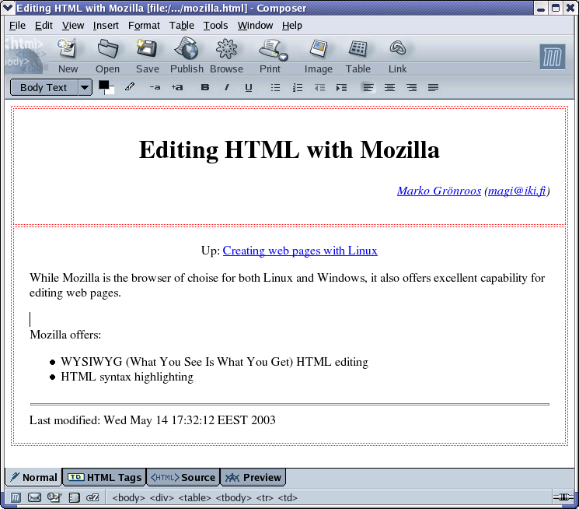This screenshot has width=579, height=509.
Task: Click the New document toolbar icon
Action: 68,51
